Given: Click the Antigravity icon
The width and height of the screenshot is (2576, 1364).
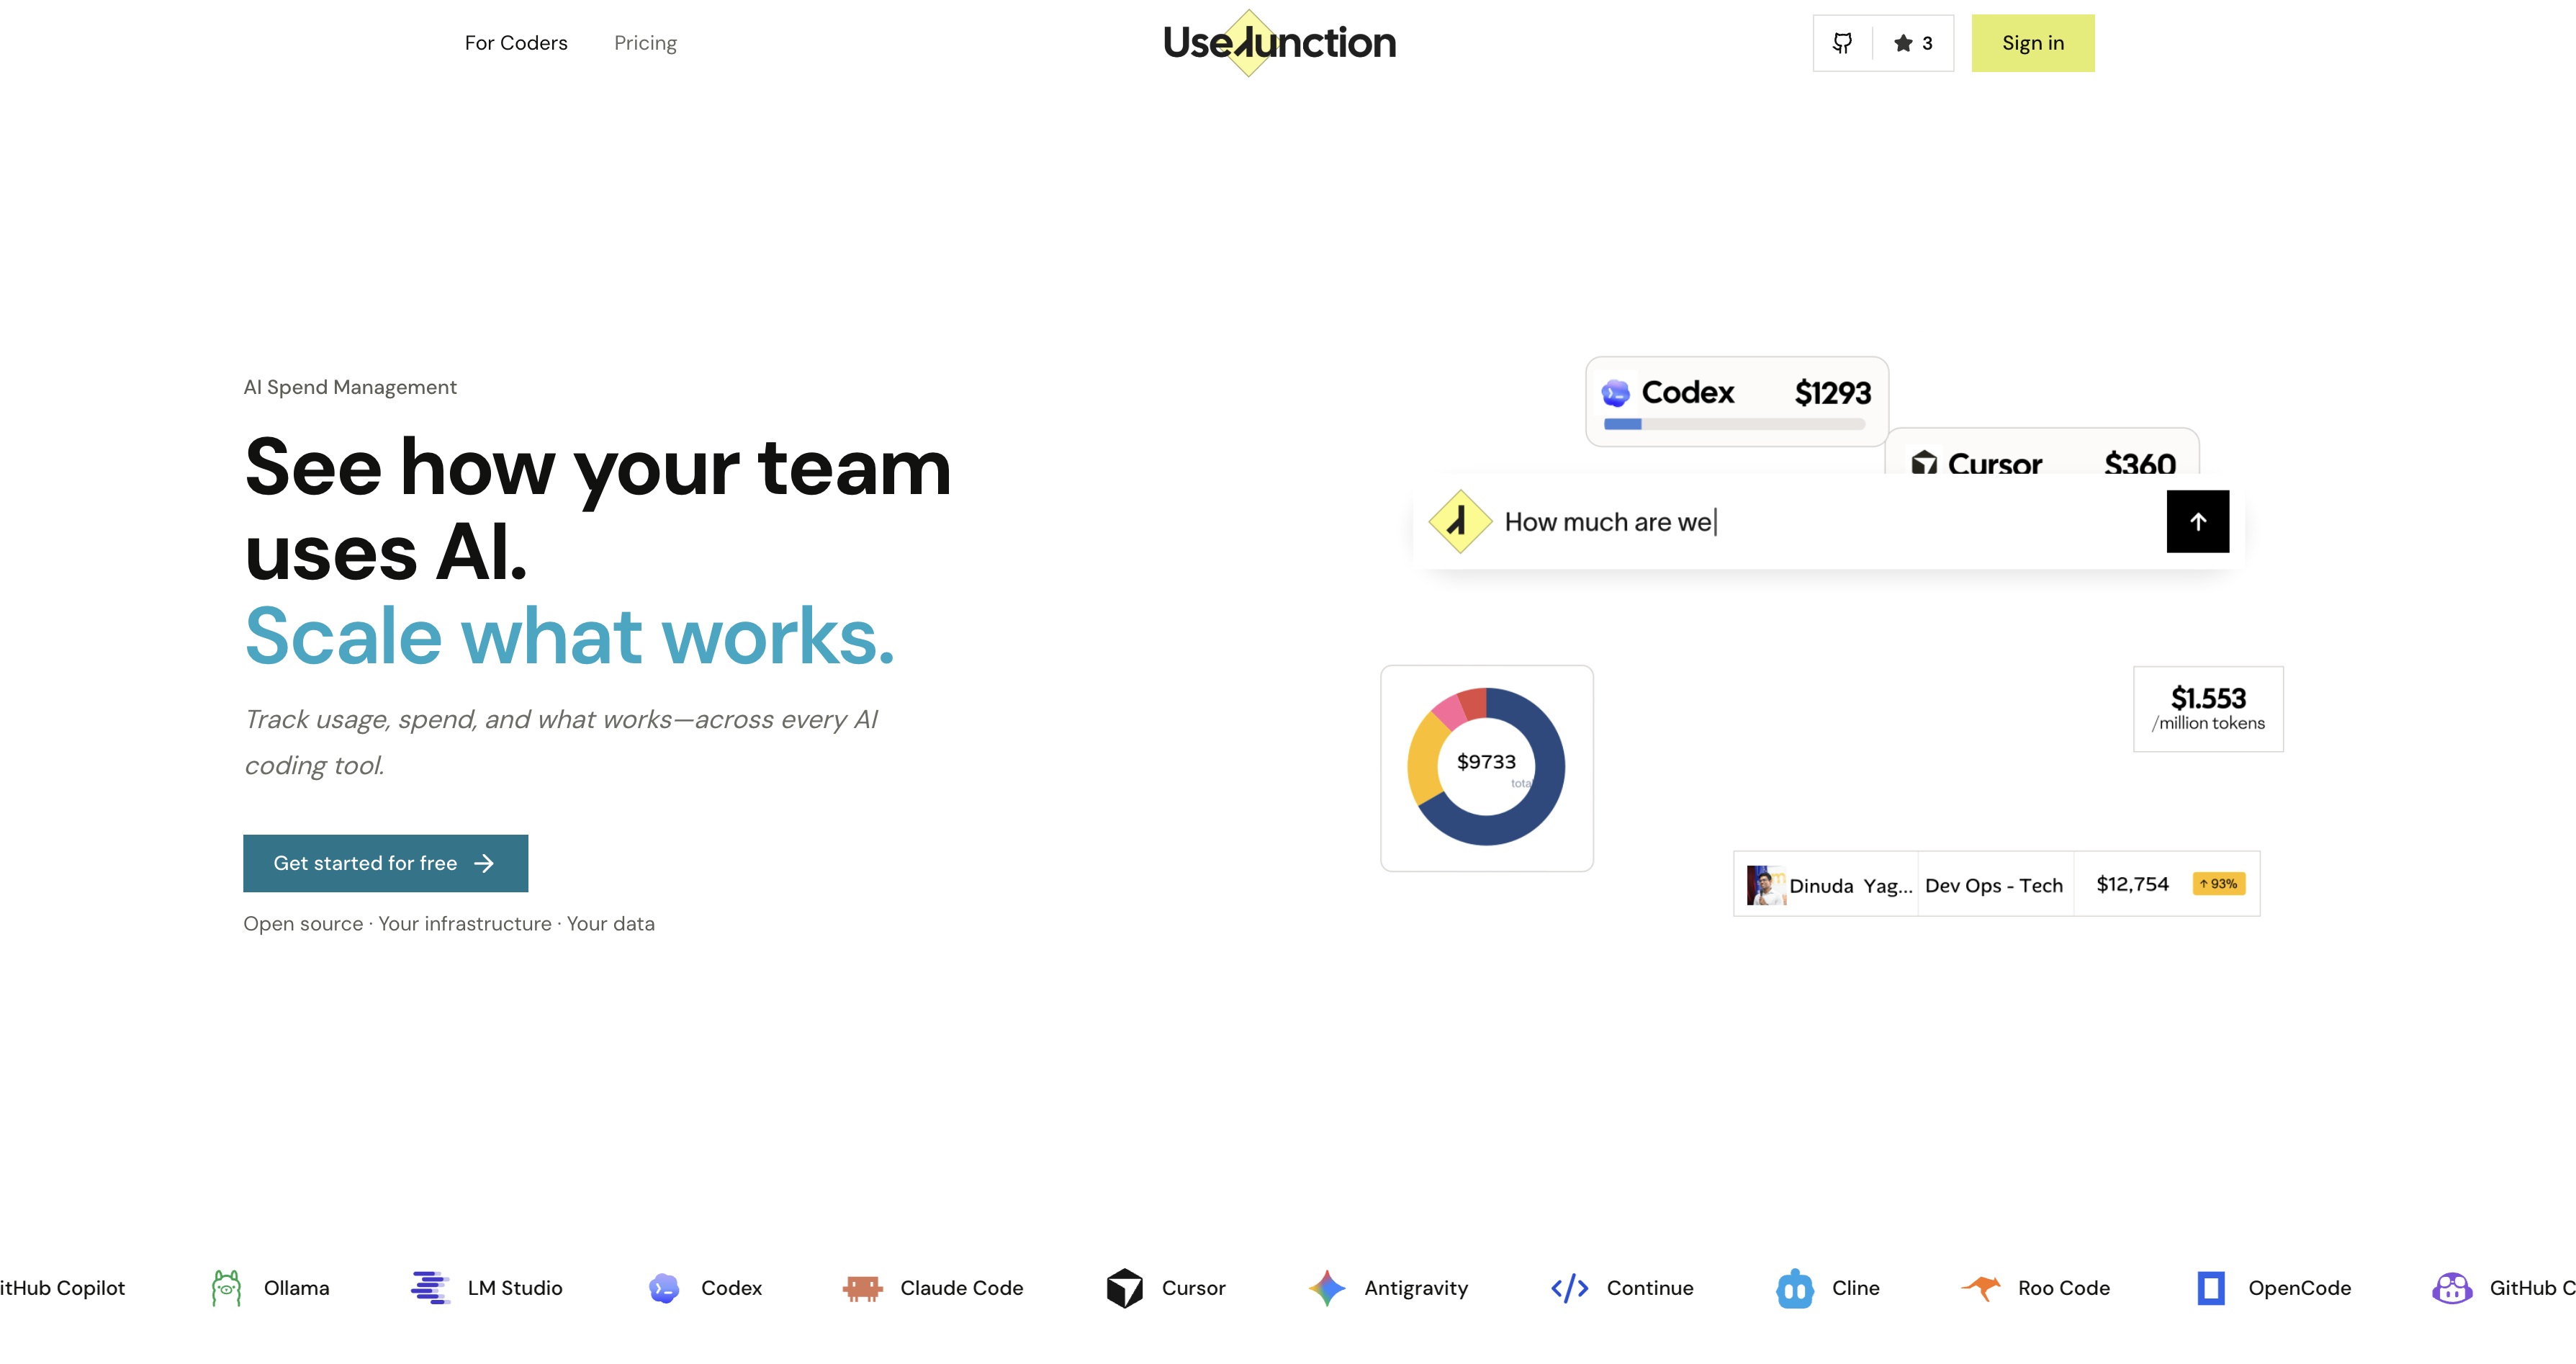Looking at the screenshot, I should [1327, 1288].
